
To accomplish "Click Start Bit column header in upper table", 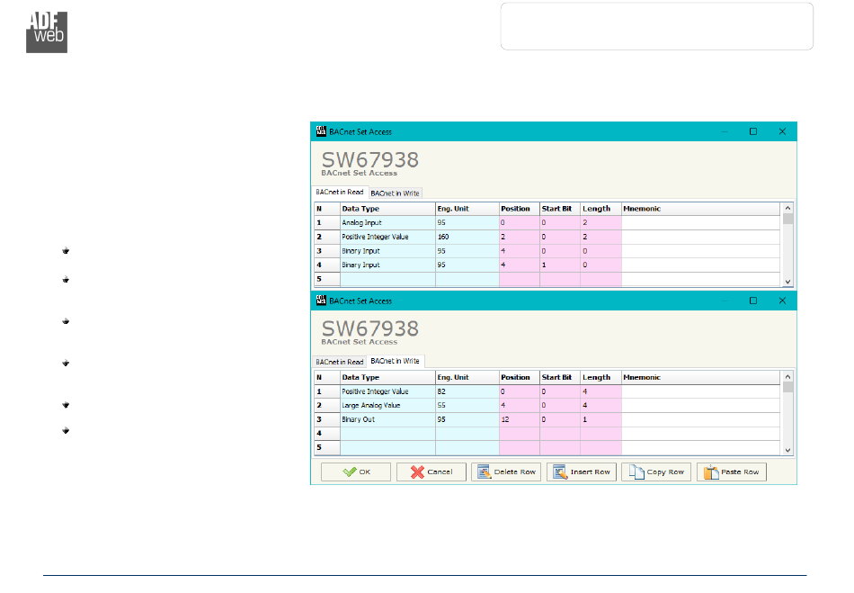I will click(559, 209).
